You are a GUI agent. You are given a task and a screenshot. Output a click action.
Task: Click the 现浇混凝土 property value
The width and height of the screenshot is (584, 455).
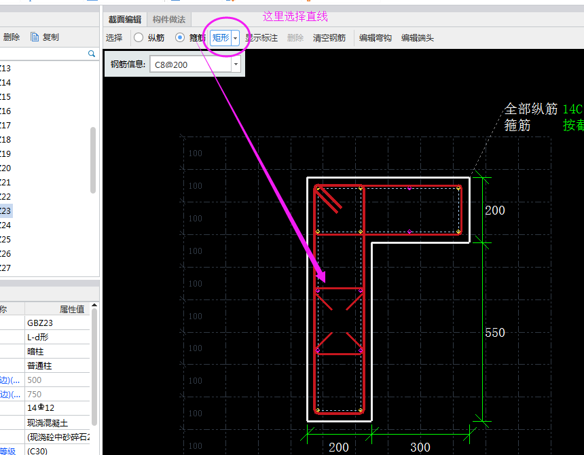[x=57, y=422]
